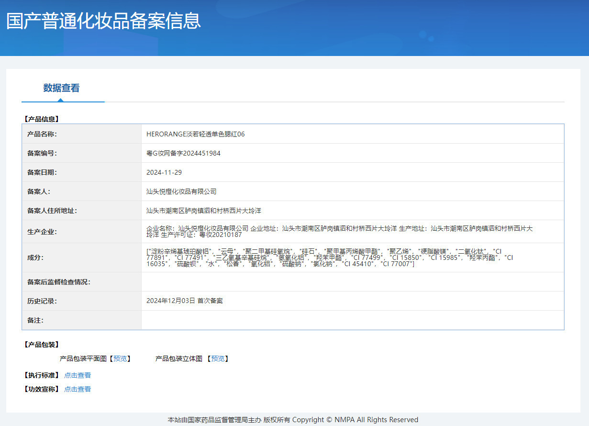The height and width of the screenshot is (426, 589).
Task: Open the 数据查看 tab
Action: (61, 88)
